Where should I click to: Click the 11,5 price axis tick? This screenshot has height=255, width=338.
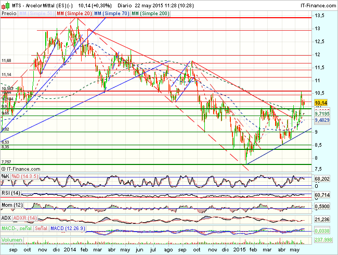319,68
